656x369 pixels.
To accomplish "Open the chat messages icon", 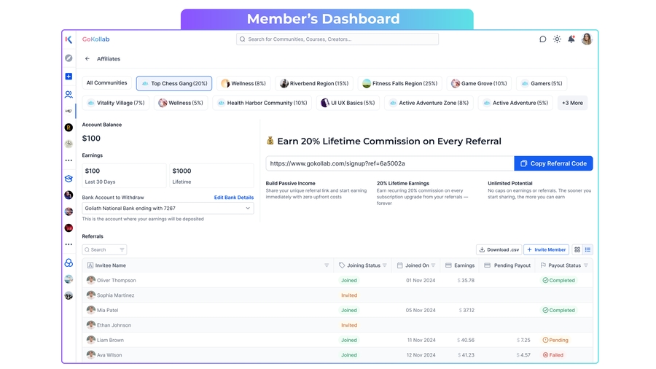I will [542, 39].
